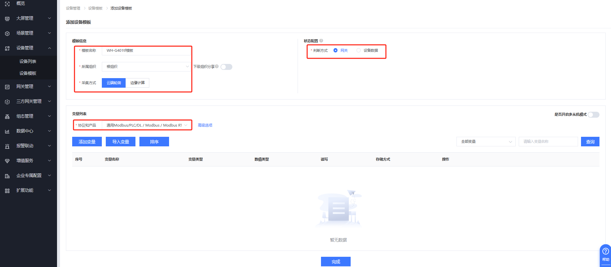611x267 pixels.
Task: Enable the 下级组织分享 toggle
Action: point(226,67)
